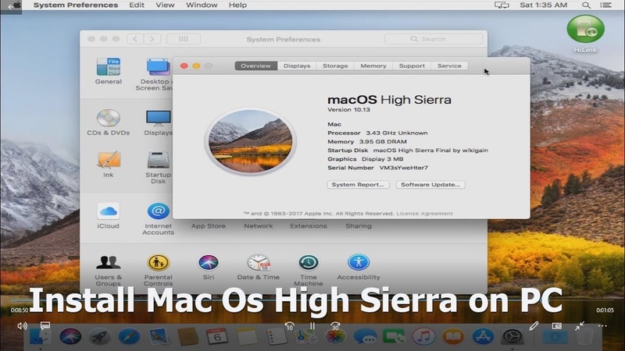Screen dimensions: 625x351
Task: Open the Internet Accounts pane
Action: point(159,218)
